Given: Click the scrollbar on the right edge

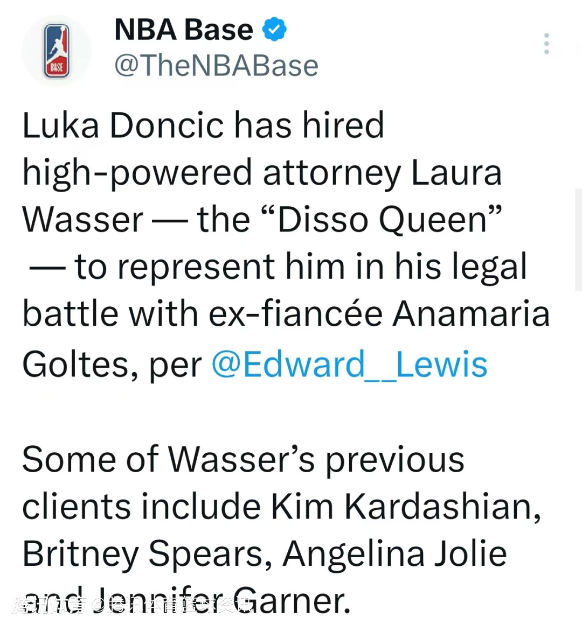Looking at the screenshot, I should 578,240.
